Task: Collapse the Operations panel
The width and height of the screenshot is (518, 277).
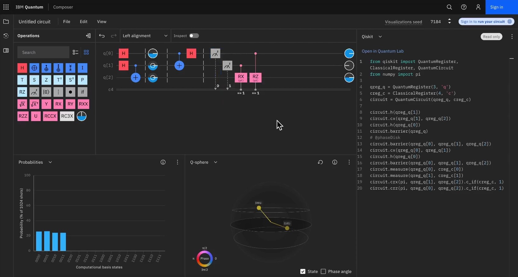Action: click(x=88, y=36)
